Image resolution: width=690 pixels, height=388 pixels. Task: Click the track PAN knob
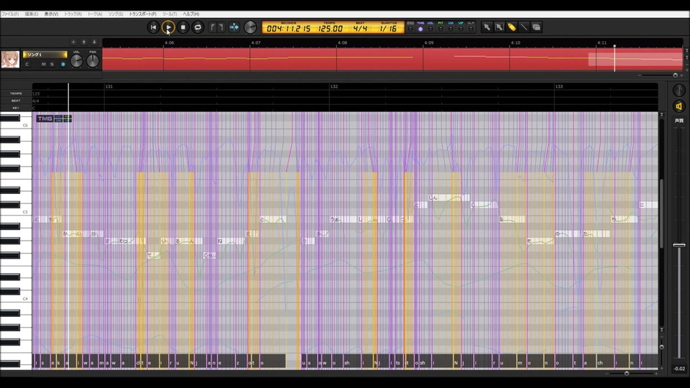click(x=93, y=61)
